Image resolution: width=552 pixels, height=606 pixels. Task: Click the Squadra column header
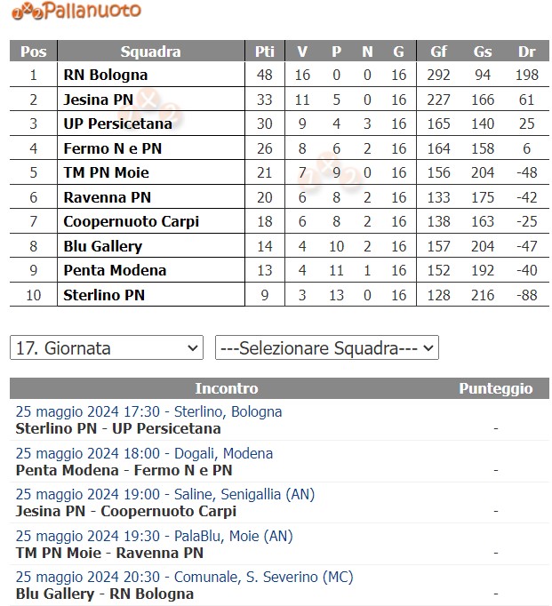(x=150, y=52)
